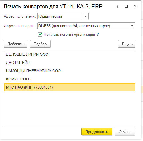Select ДЕЛОВЫЕ ЛИНИИ ООО in the list
The height and width of the screenshot is (141, 143).
coord(70,54)
